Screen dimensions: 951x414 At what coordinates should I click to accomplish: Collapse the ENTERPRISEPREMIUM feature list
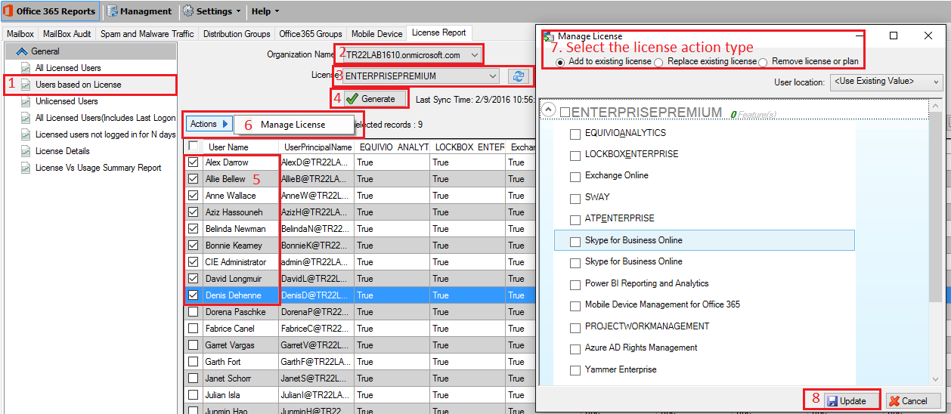pyautogui.click(x=550, y=112)
